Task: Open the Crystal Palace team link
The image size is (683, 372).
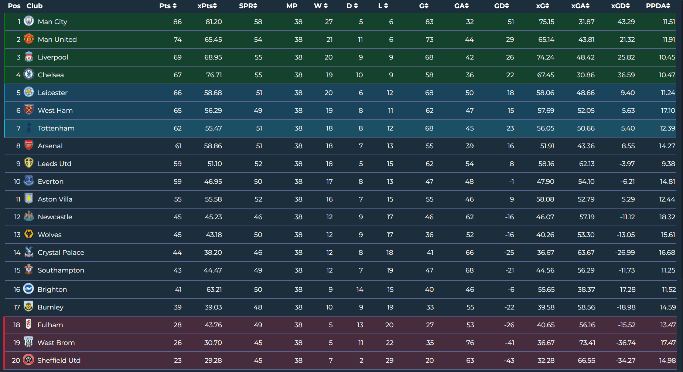Action: pos(61,253)
